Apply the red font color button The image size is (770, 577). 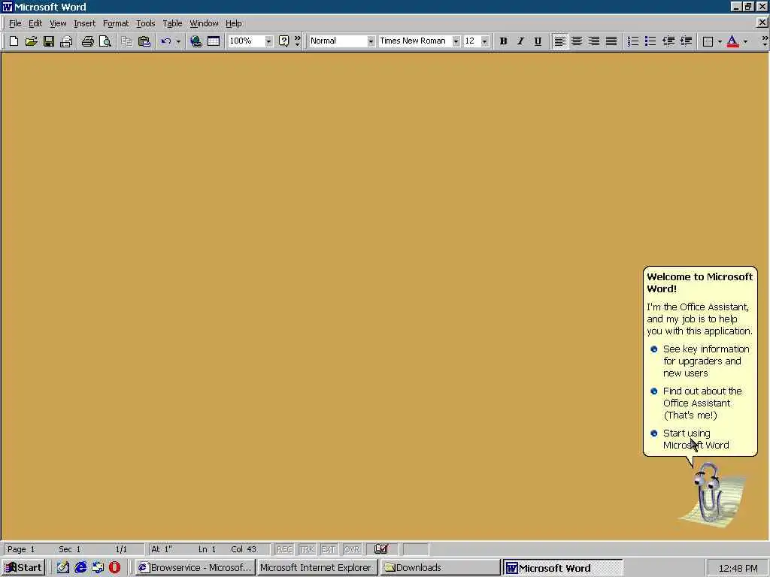coord(732,41)
